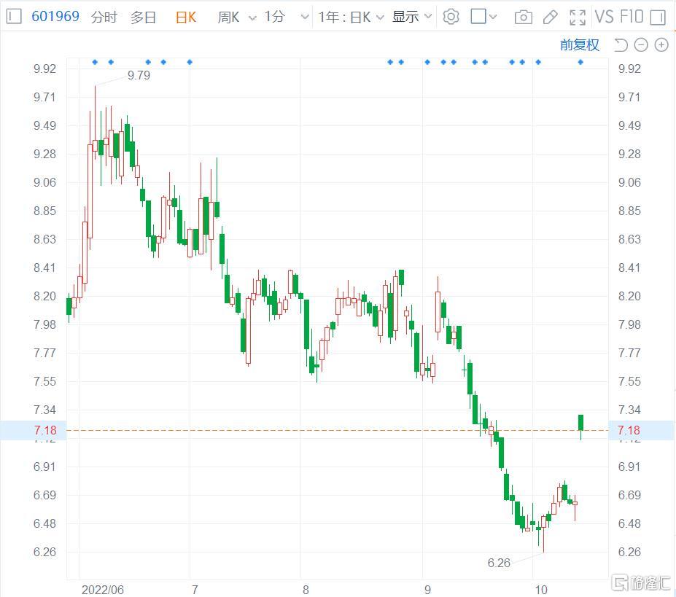Expand the 1分 period dropdown arrow
The image size is (676, 597).
[x=305, y=17]
